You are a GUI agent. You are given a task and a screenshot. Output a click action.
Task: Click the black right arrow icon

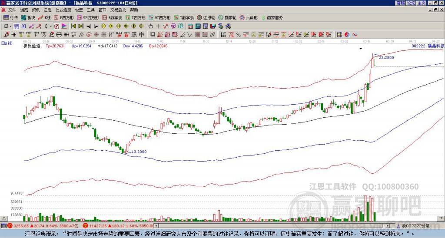point(96,26)
